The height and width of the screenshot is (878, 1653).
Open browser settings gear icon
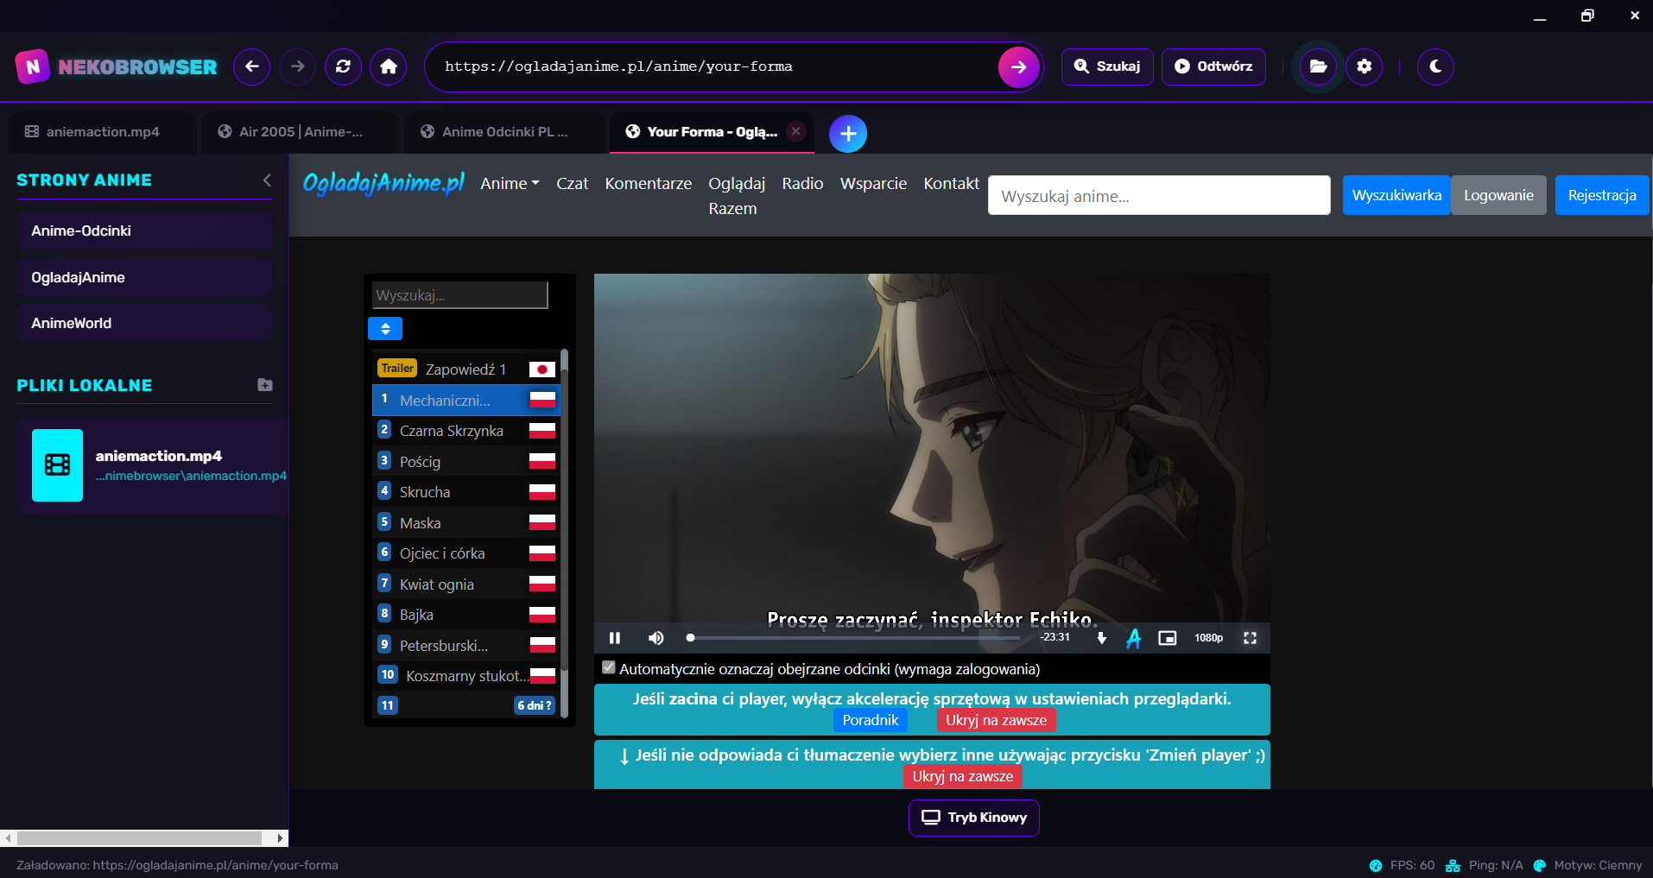[x=1365, y=66]
